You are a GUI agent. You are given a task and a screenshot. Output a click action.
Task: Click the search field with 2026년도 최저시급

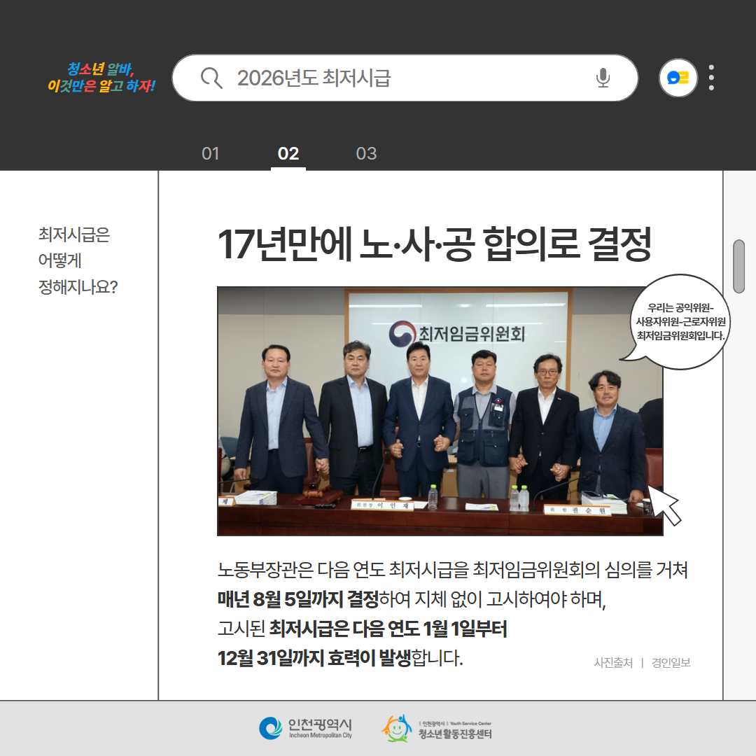[406, 78]
